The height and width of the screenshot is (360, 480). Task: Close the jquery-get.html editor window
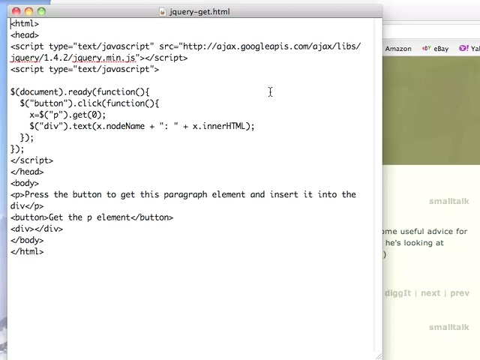[16, 12]
